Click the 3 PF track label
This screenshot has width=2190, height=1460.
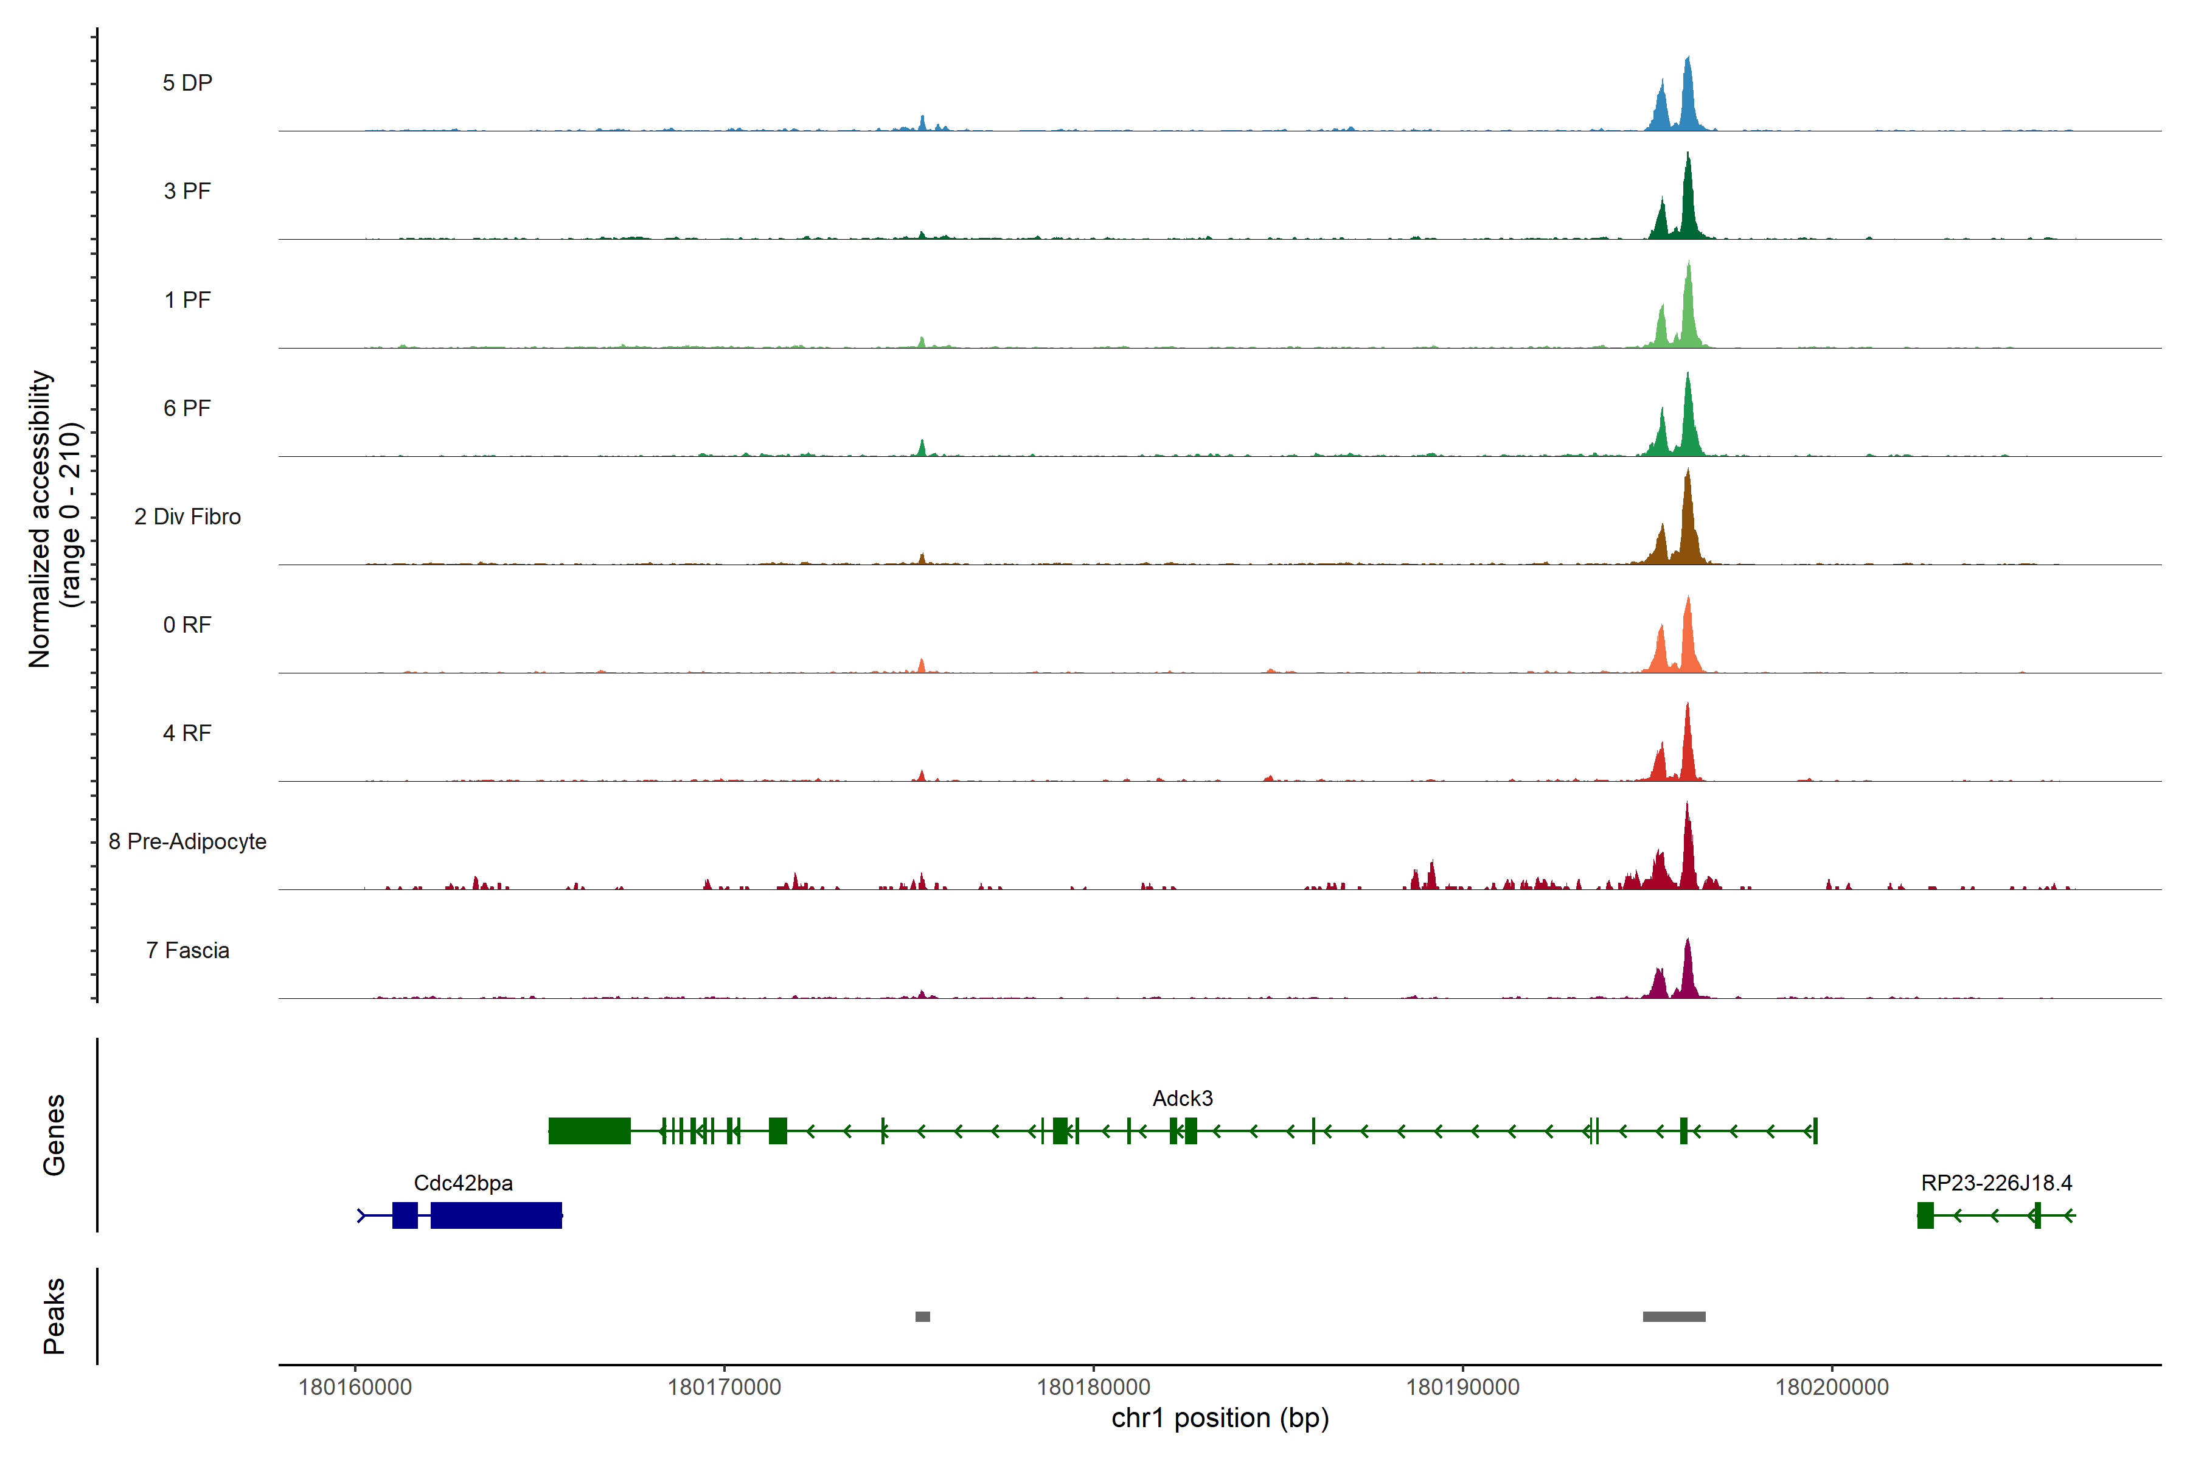point(187,191)
